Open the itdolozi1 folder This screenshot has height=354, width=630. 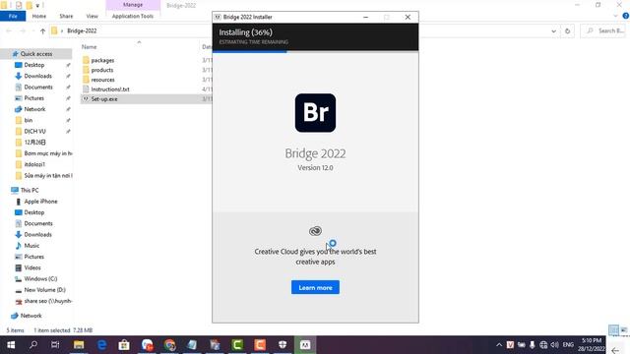34,164
